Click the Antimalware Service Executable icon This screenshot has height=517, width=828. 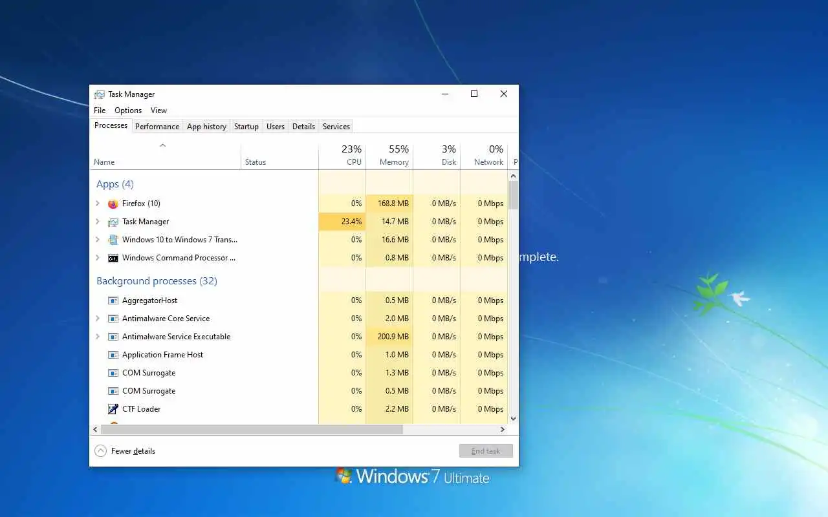pos(113,337)
